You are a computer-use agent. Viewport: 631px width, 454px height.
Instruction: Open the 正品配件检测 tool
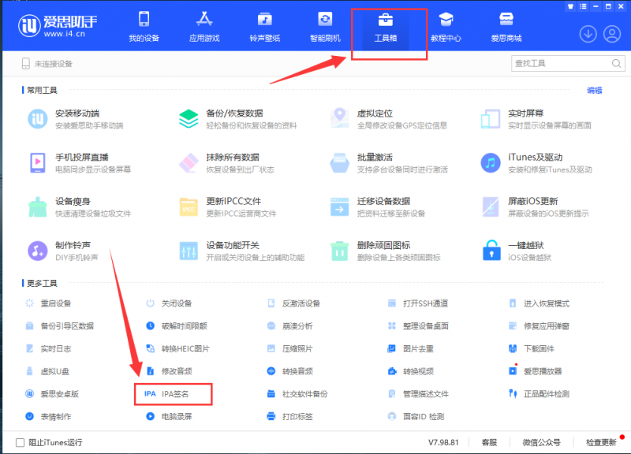point(539,393)
